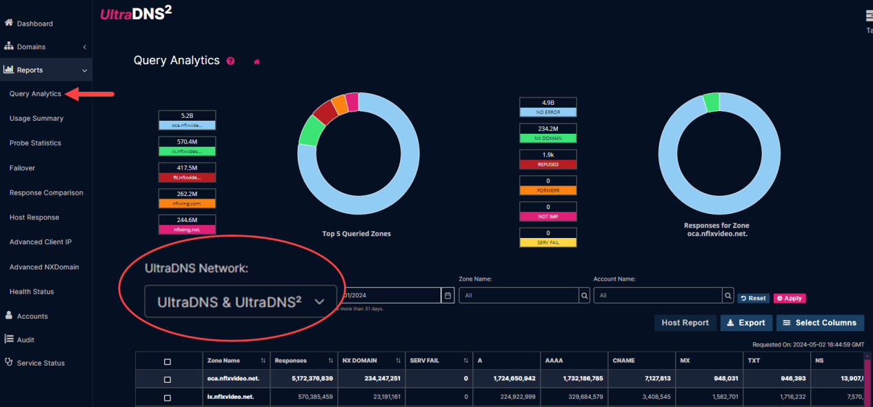Open the UltraDNS Network dropdown
The image size is (873, 407).
(240, 301)
